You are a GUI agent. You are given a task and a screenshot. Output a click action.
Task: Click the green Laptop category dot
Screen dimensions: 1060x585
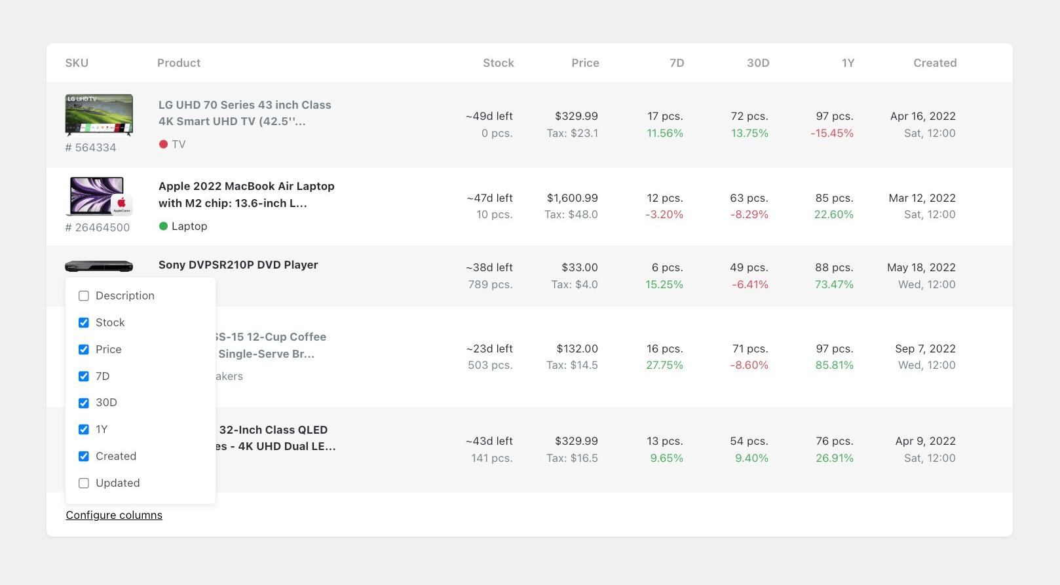click(163, 226)
